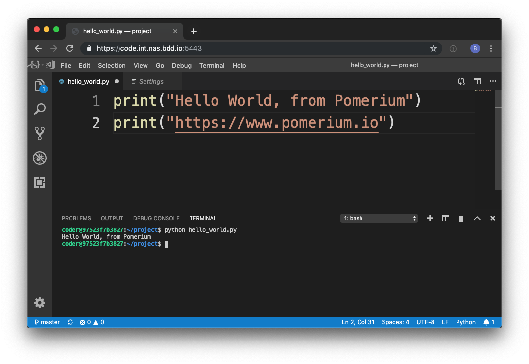This screenshot has width=529, height=364.
Task: Switch to the Settings editor tab
Action: tap(151, 82)
